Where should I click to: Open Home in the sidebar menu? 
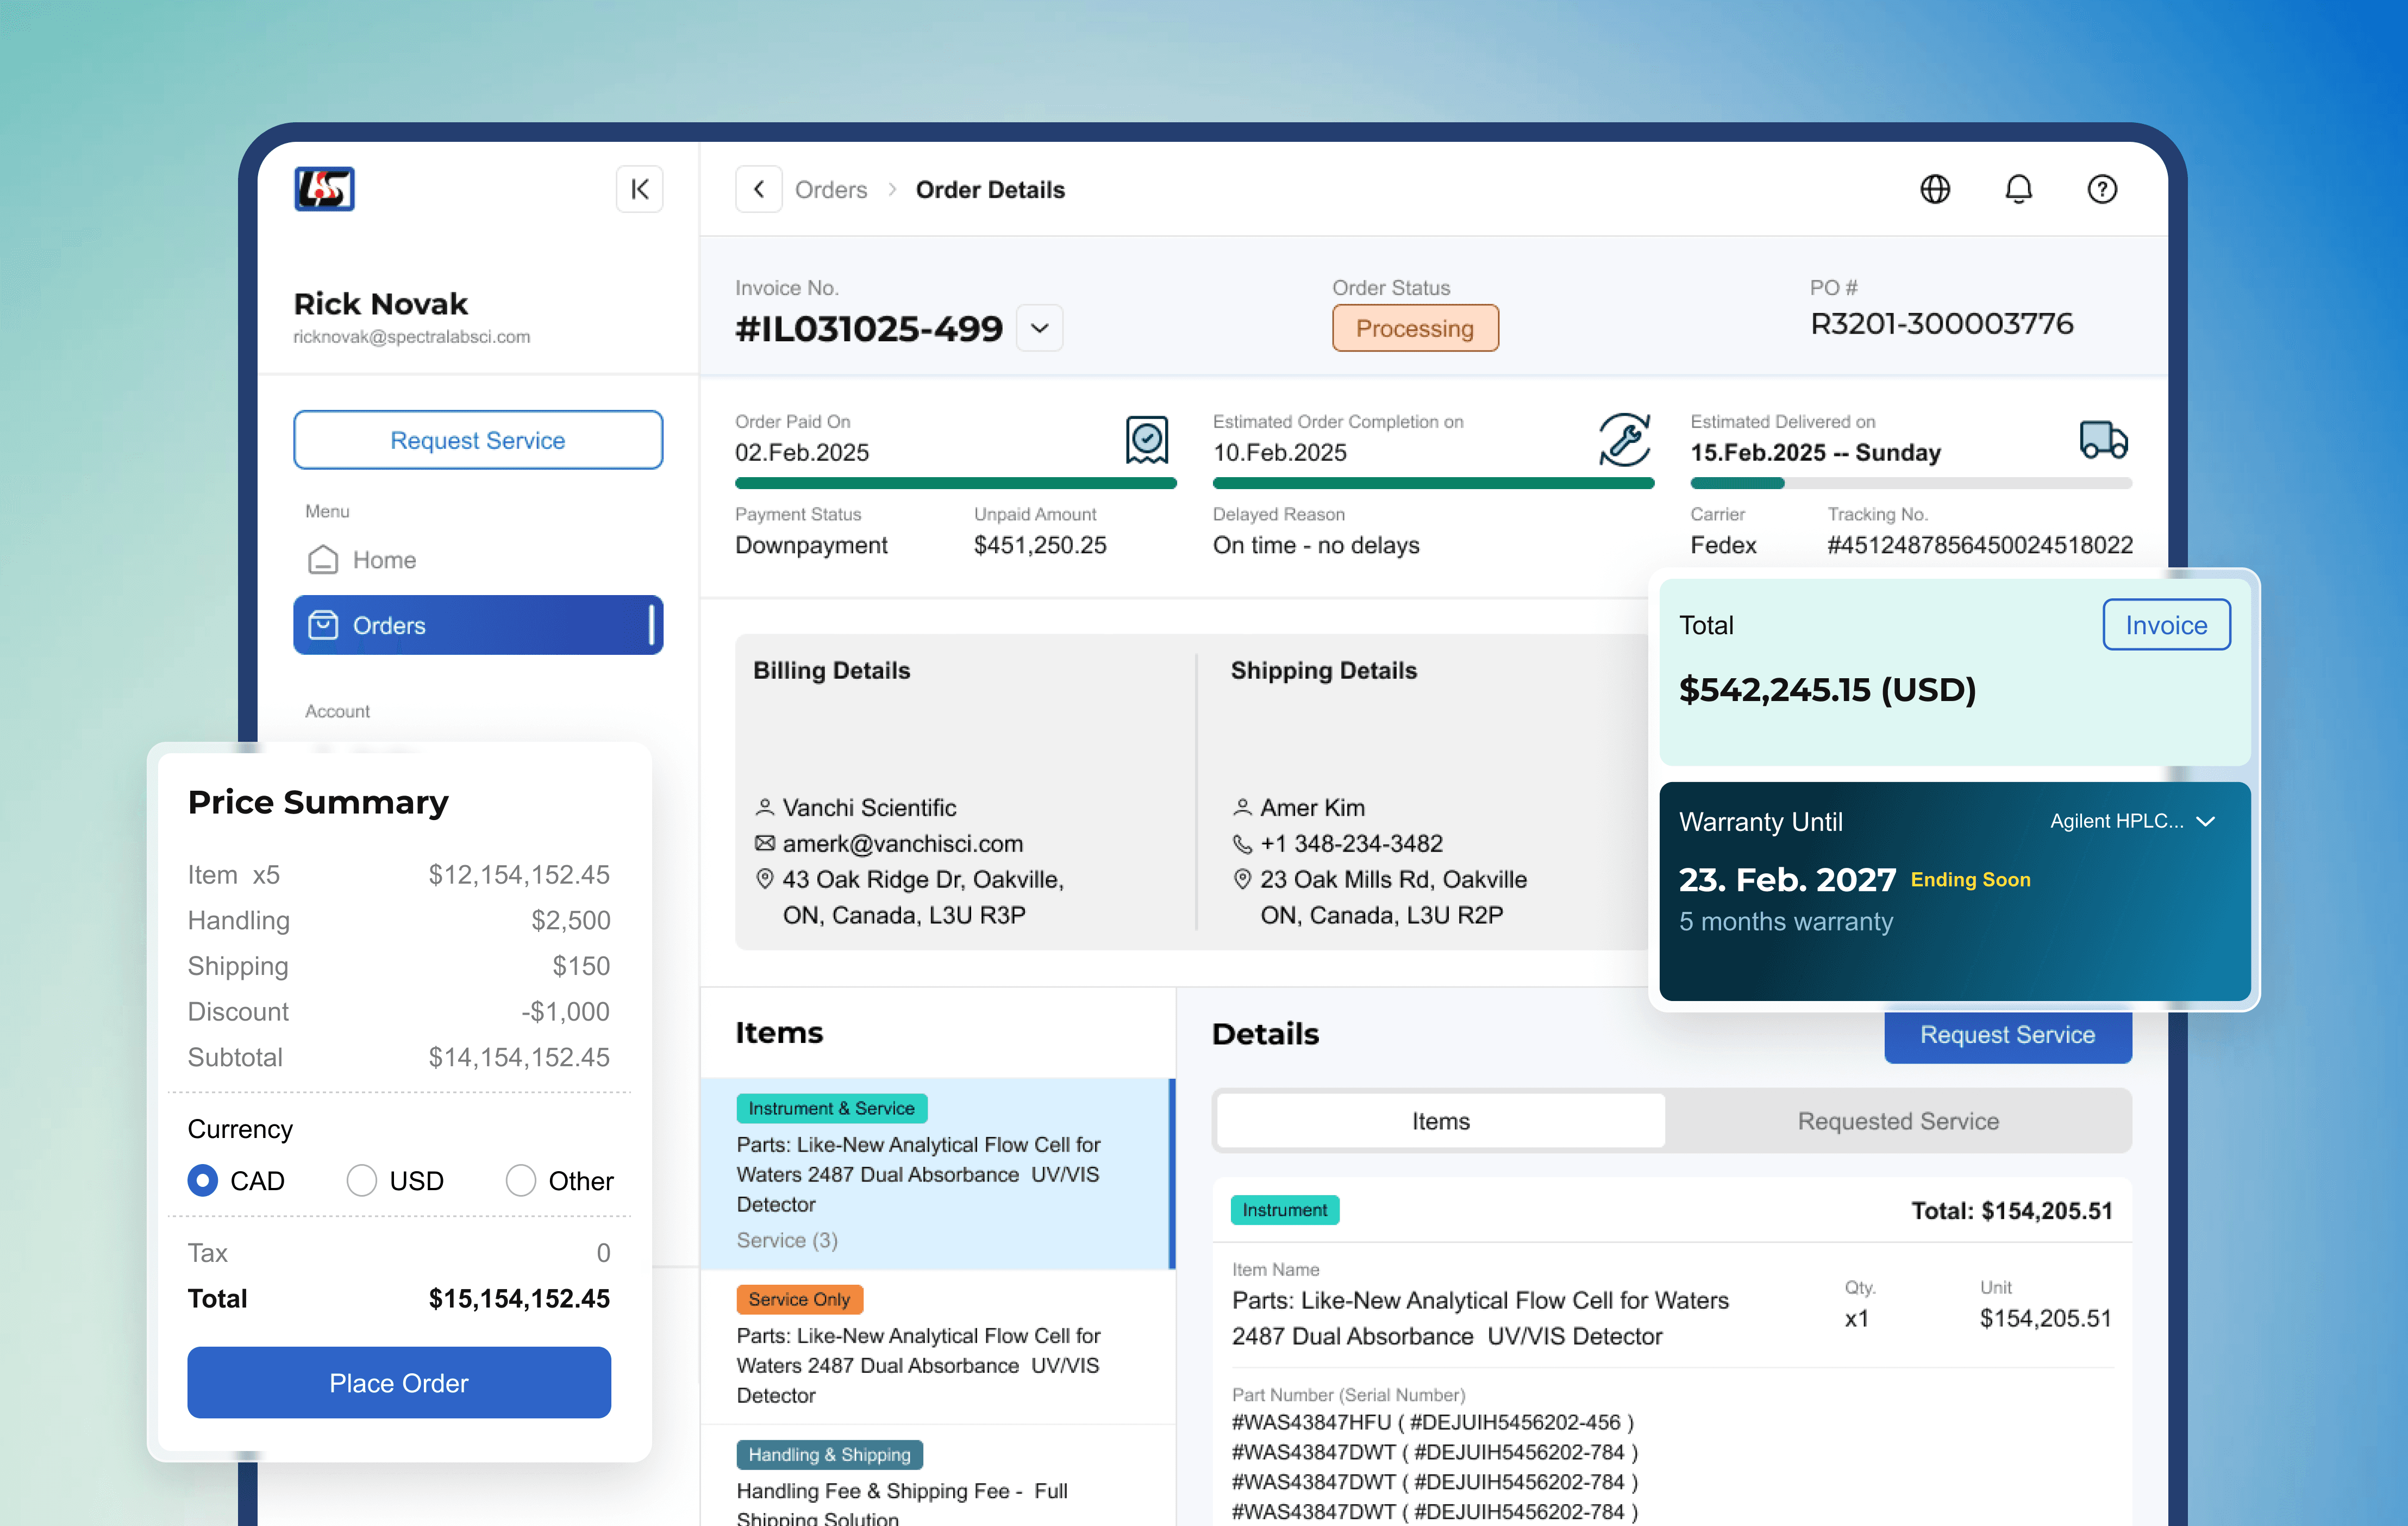click(384, 560)
